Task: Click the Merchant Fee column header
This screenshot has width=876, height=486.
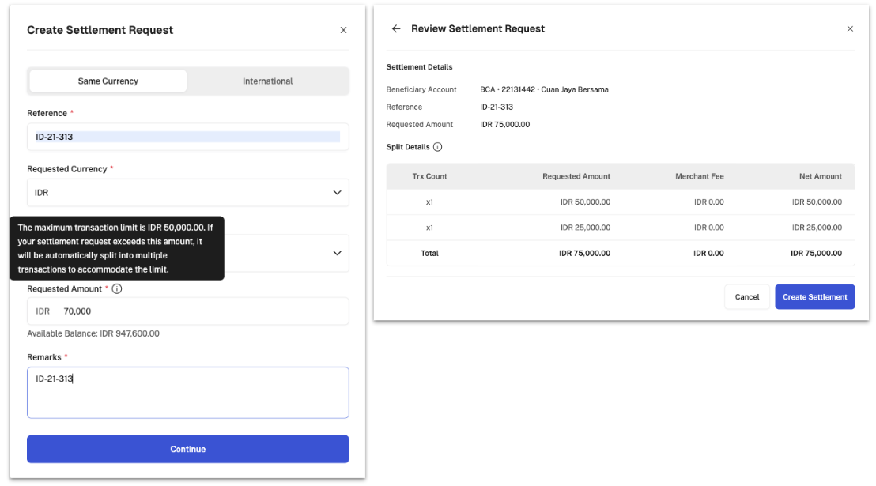Action: click(699, 176)
